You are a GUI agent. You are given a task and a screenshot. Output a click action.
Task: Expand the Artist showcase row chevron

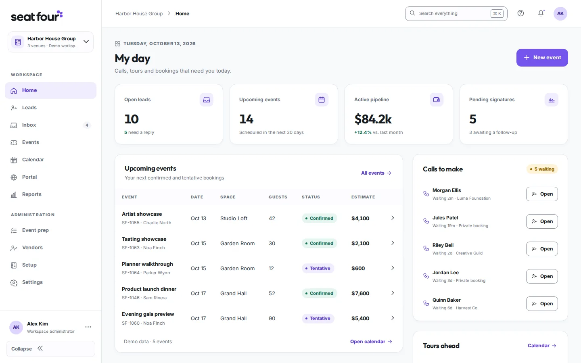pos(393,218)
